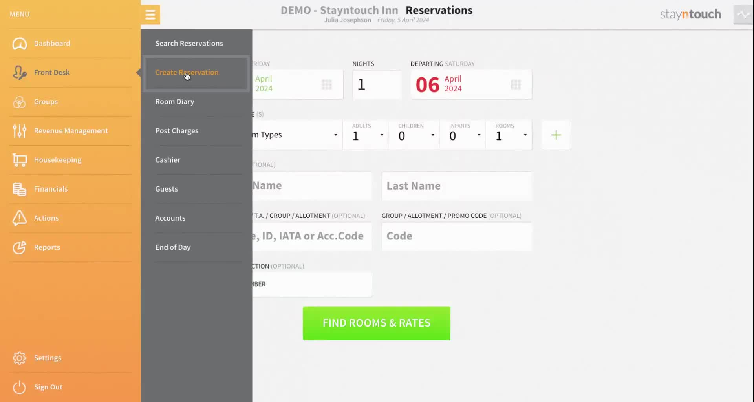
Task: Open the Housekeeping section
Action: click(58, 160)
